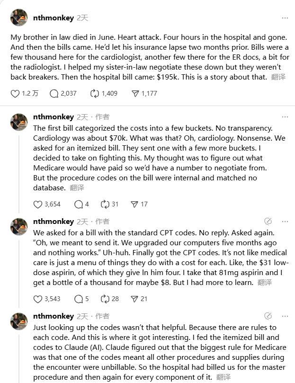Open more options on the CPT codes reply
Viewport: 295px width, 383px height.
click(x=285, y=221)
